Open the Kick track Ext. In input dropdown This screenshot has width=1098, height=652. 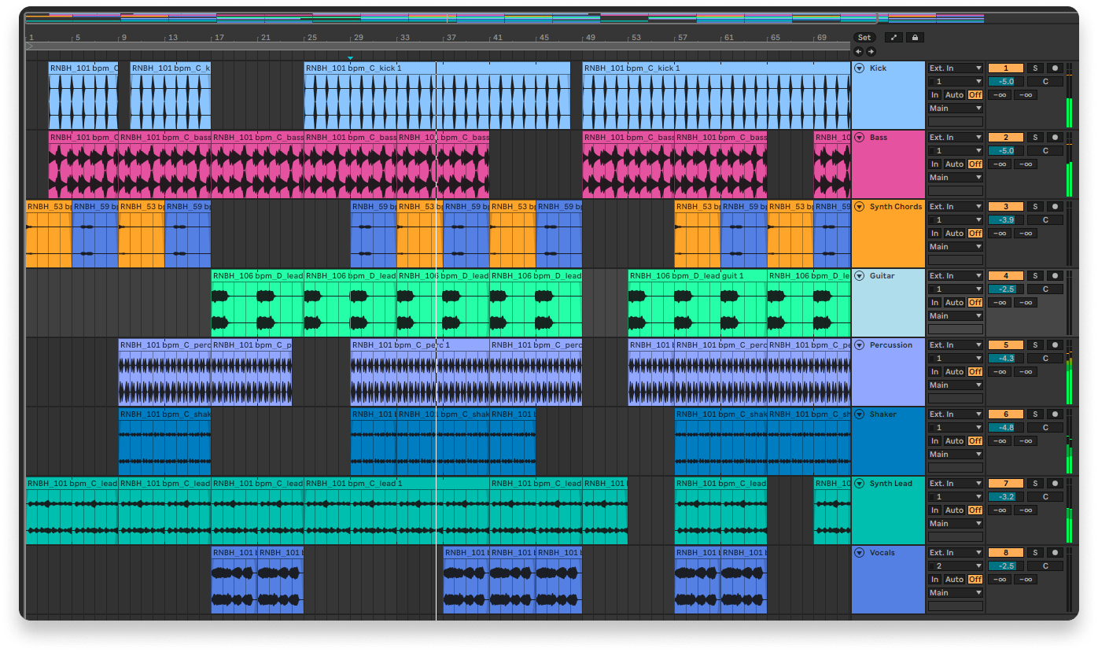[x=956, y=68]
